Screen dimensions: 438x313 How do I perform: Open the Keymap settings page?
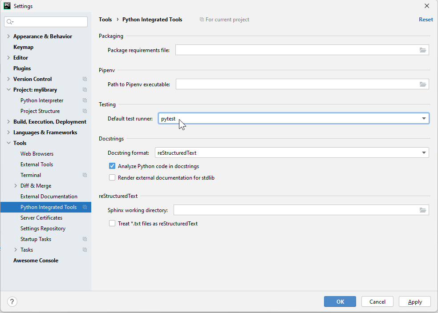pos(23,47)
